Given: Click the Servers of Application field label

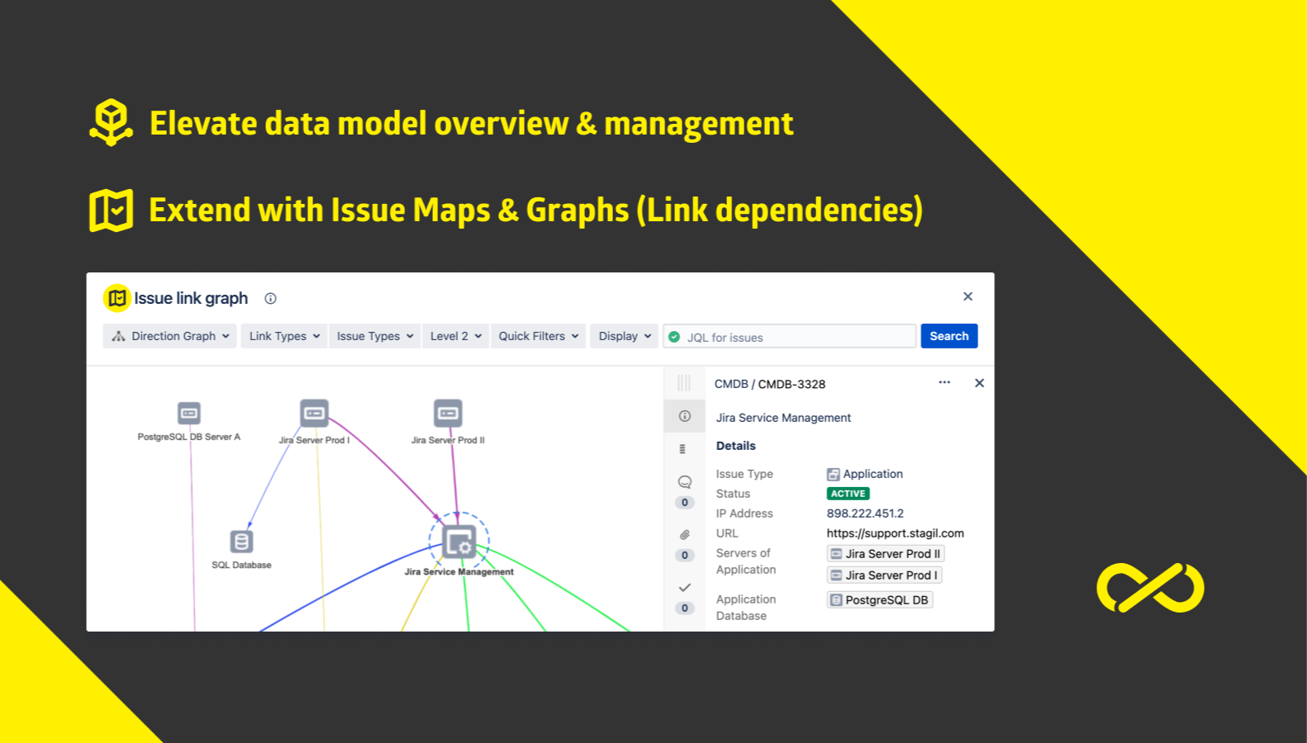Looking at the screenshot, I should (746, 561).
